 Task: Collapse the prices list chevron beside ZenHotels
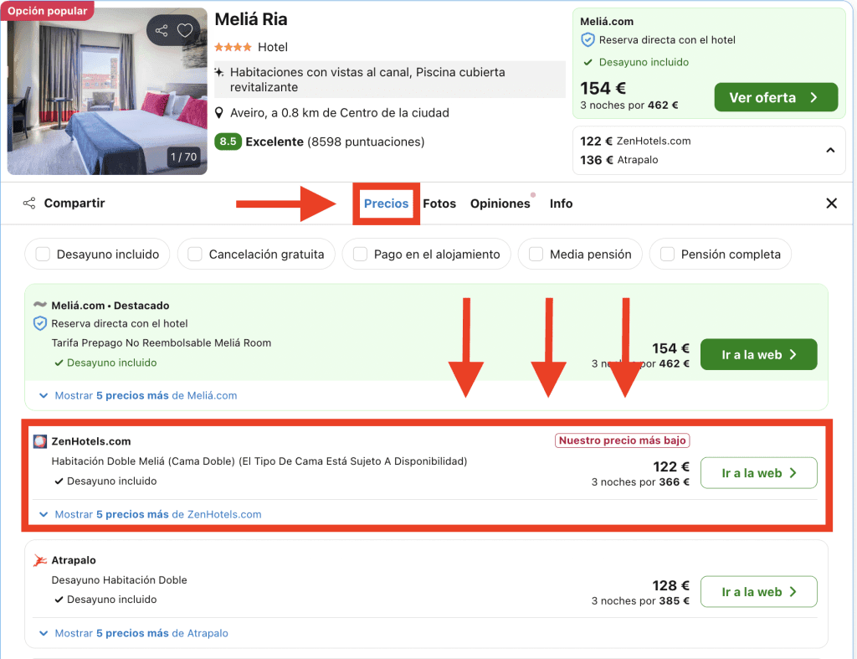pyautogui.click(x=830, y=151)
